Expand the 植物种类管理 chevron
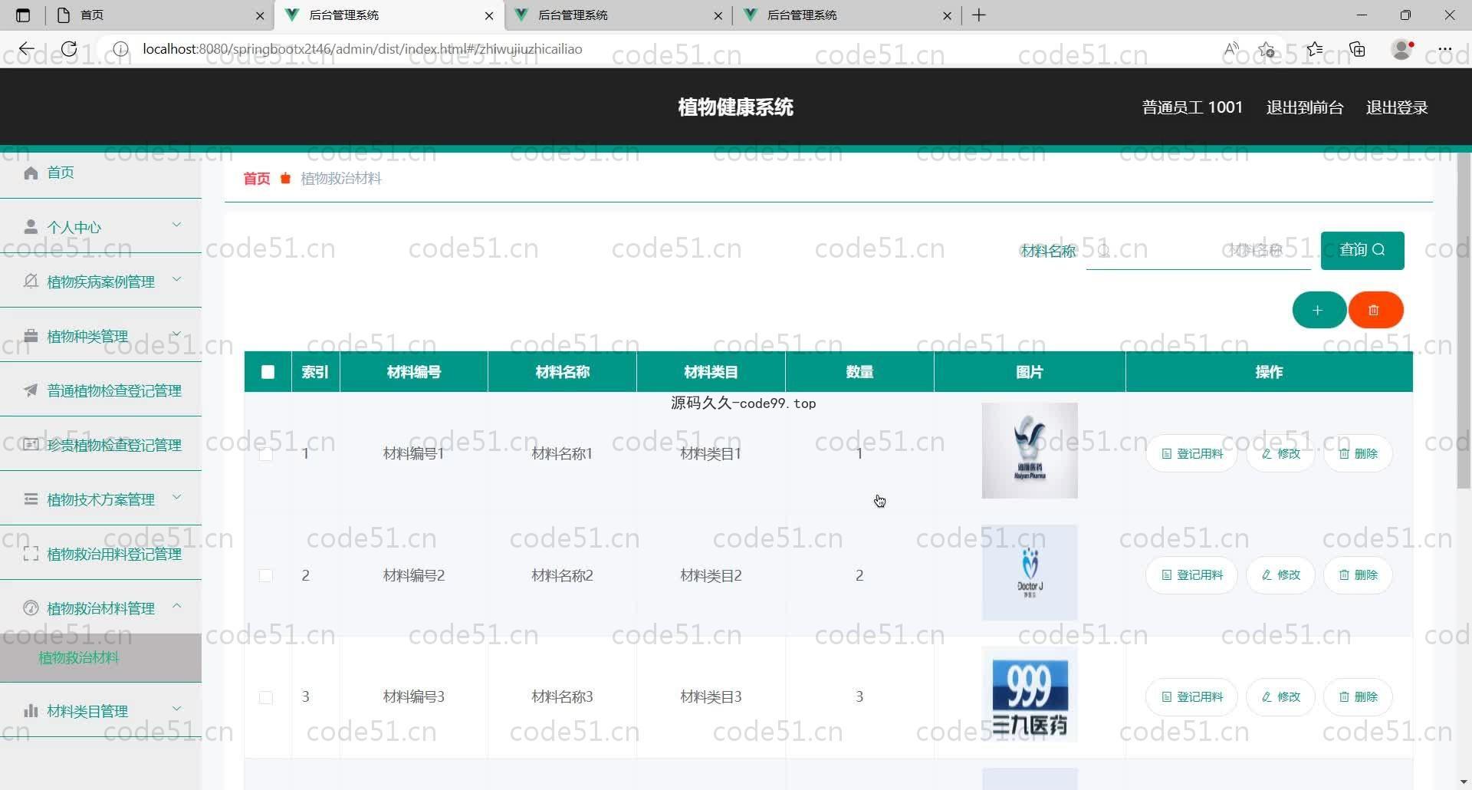 (177, 334)
